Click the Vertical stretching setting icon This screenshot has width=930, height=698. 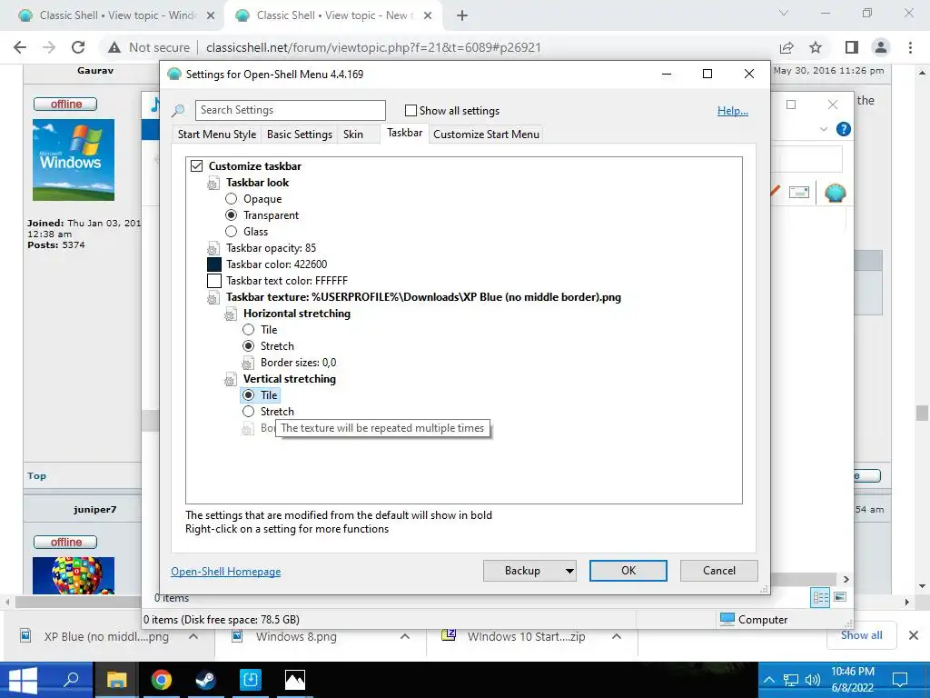(230, 379)
